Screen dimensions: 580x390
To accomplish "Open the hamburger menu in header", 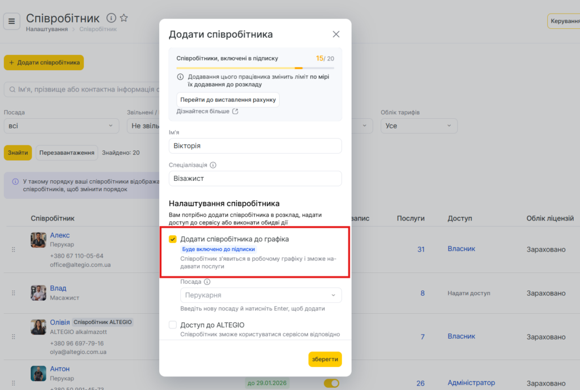I will (x=11, y=21).
